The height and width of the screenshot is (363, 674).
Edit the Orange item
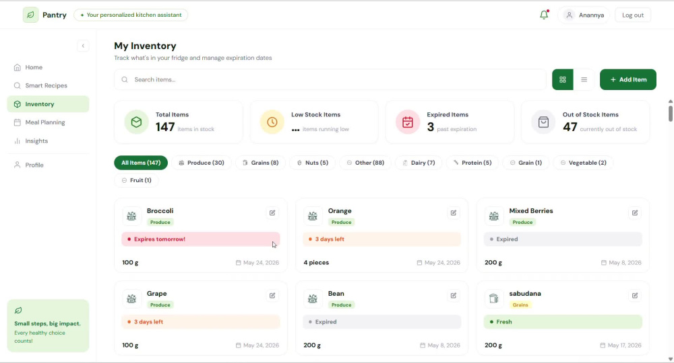tap(454, 213)
